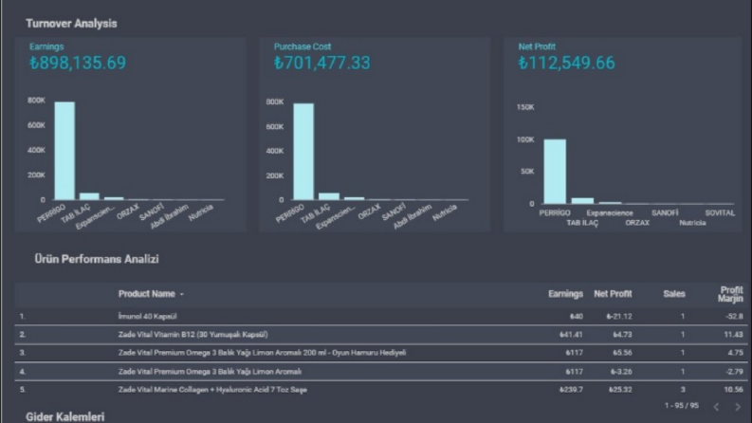Click İmunol 40 Kapsül product row

coord(381,316)
